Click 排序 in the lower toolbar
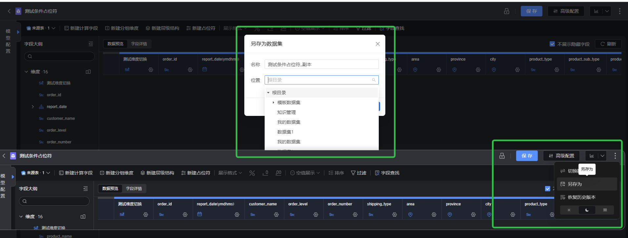 [336, 173]
